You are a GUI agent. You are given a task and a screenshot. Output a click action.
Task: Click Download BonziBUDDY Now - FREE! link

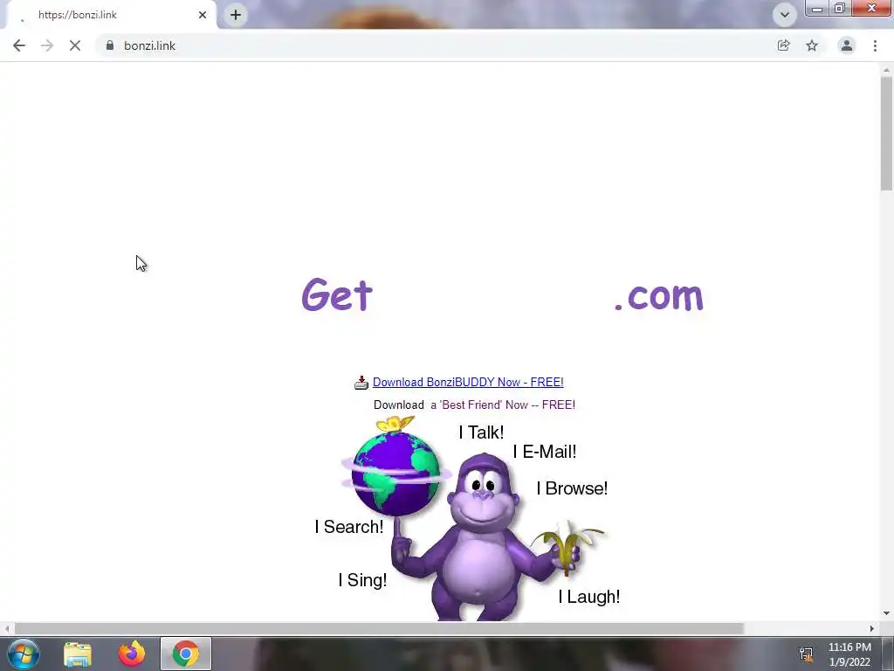pyautogui.click(x=468, y=383)
